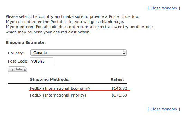Click the Shipping Methods column header

click(x=50, y=79)
